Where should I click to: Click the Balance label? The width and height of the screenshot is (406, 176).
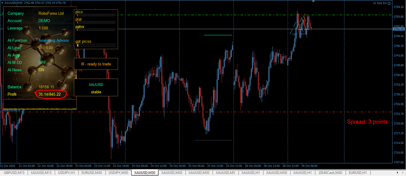point(14,87)
